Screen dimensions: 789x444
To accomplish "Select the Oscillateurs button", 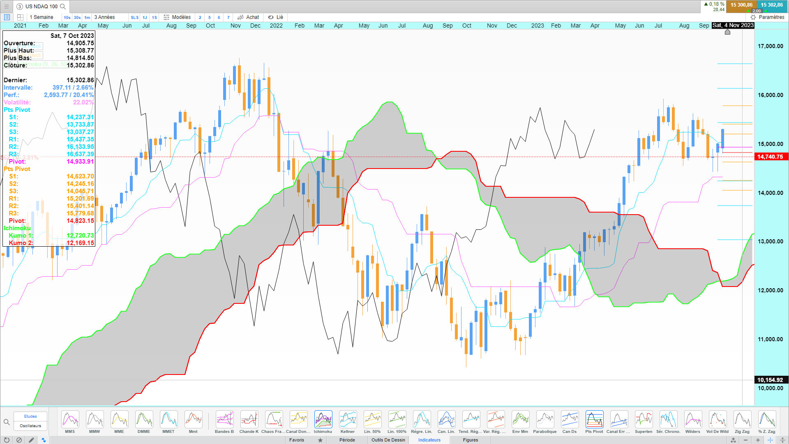I will click(30, 426).
